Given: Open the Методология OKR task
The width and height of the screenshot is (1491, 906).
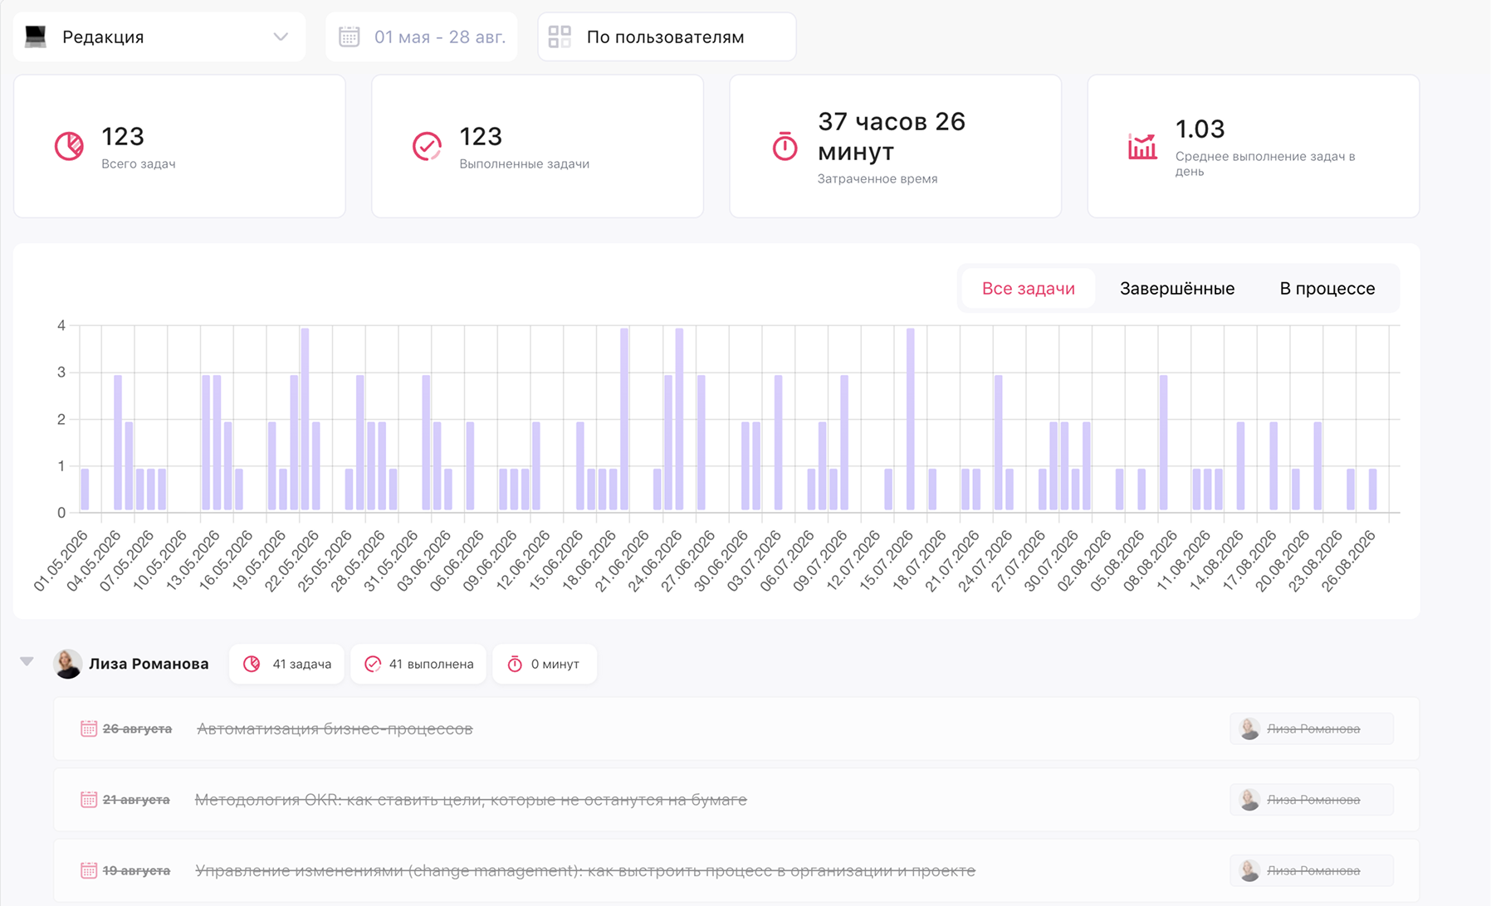Looking at the screenshot, I should tap(471, 800).
